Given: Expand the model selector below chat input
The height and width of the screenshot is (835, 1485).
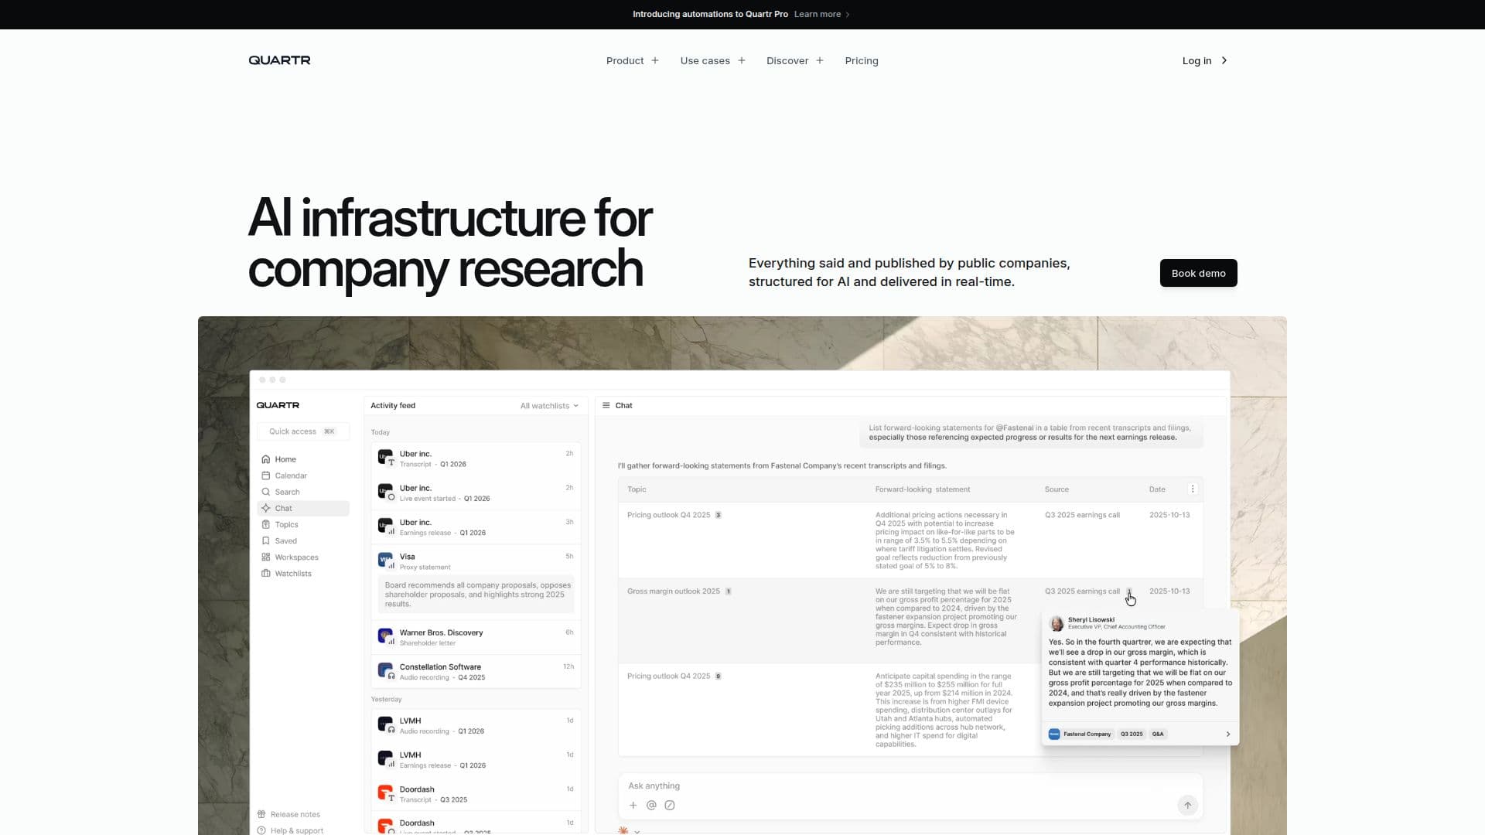Looking at the screenshot, I should coord(630,830).
